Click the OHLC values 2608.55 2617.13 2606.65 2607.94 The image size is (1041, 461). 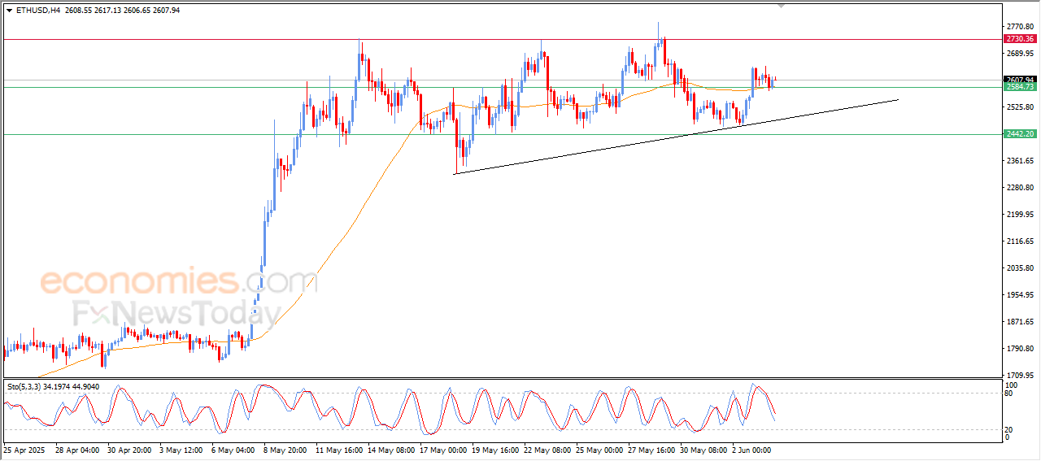coord(122,11)
